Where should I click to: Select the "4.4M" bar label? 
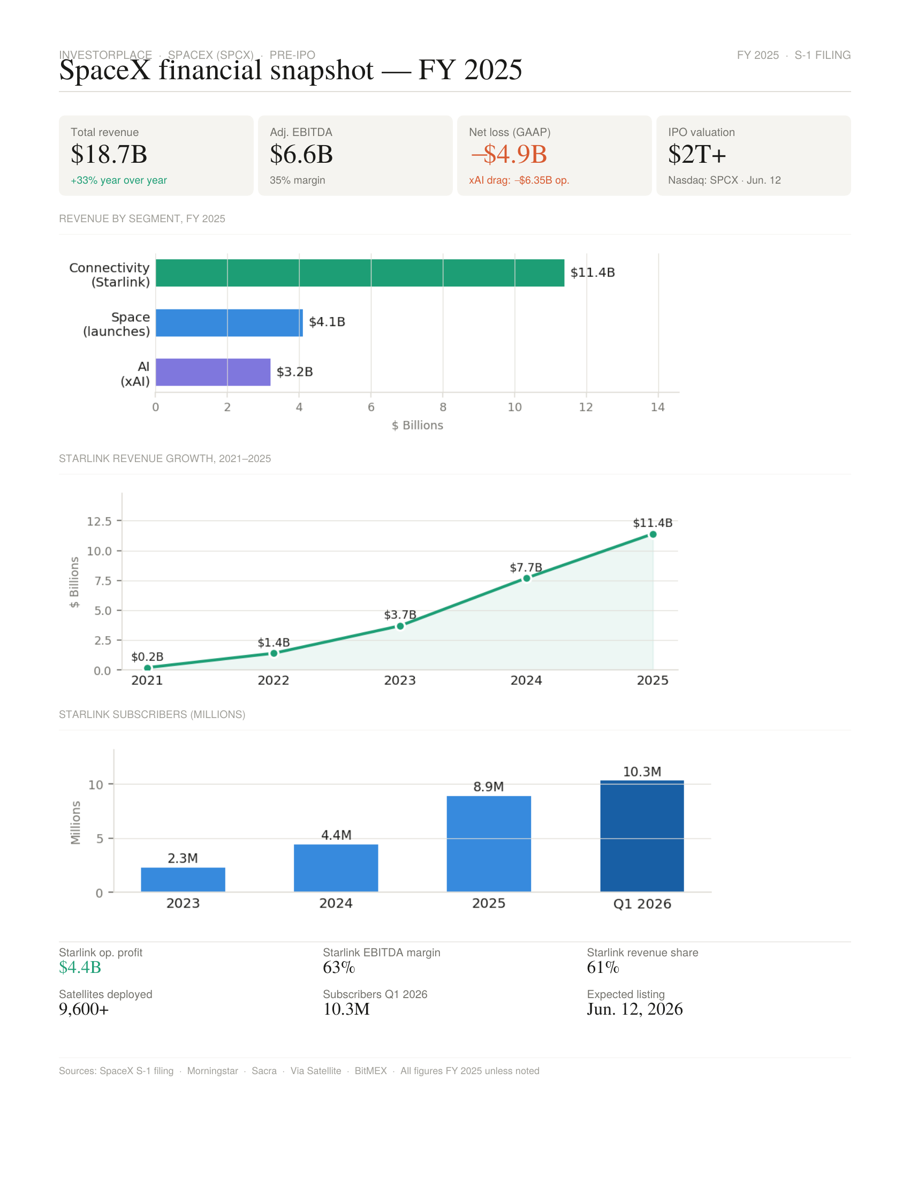tap(336, 835)
